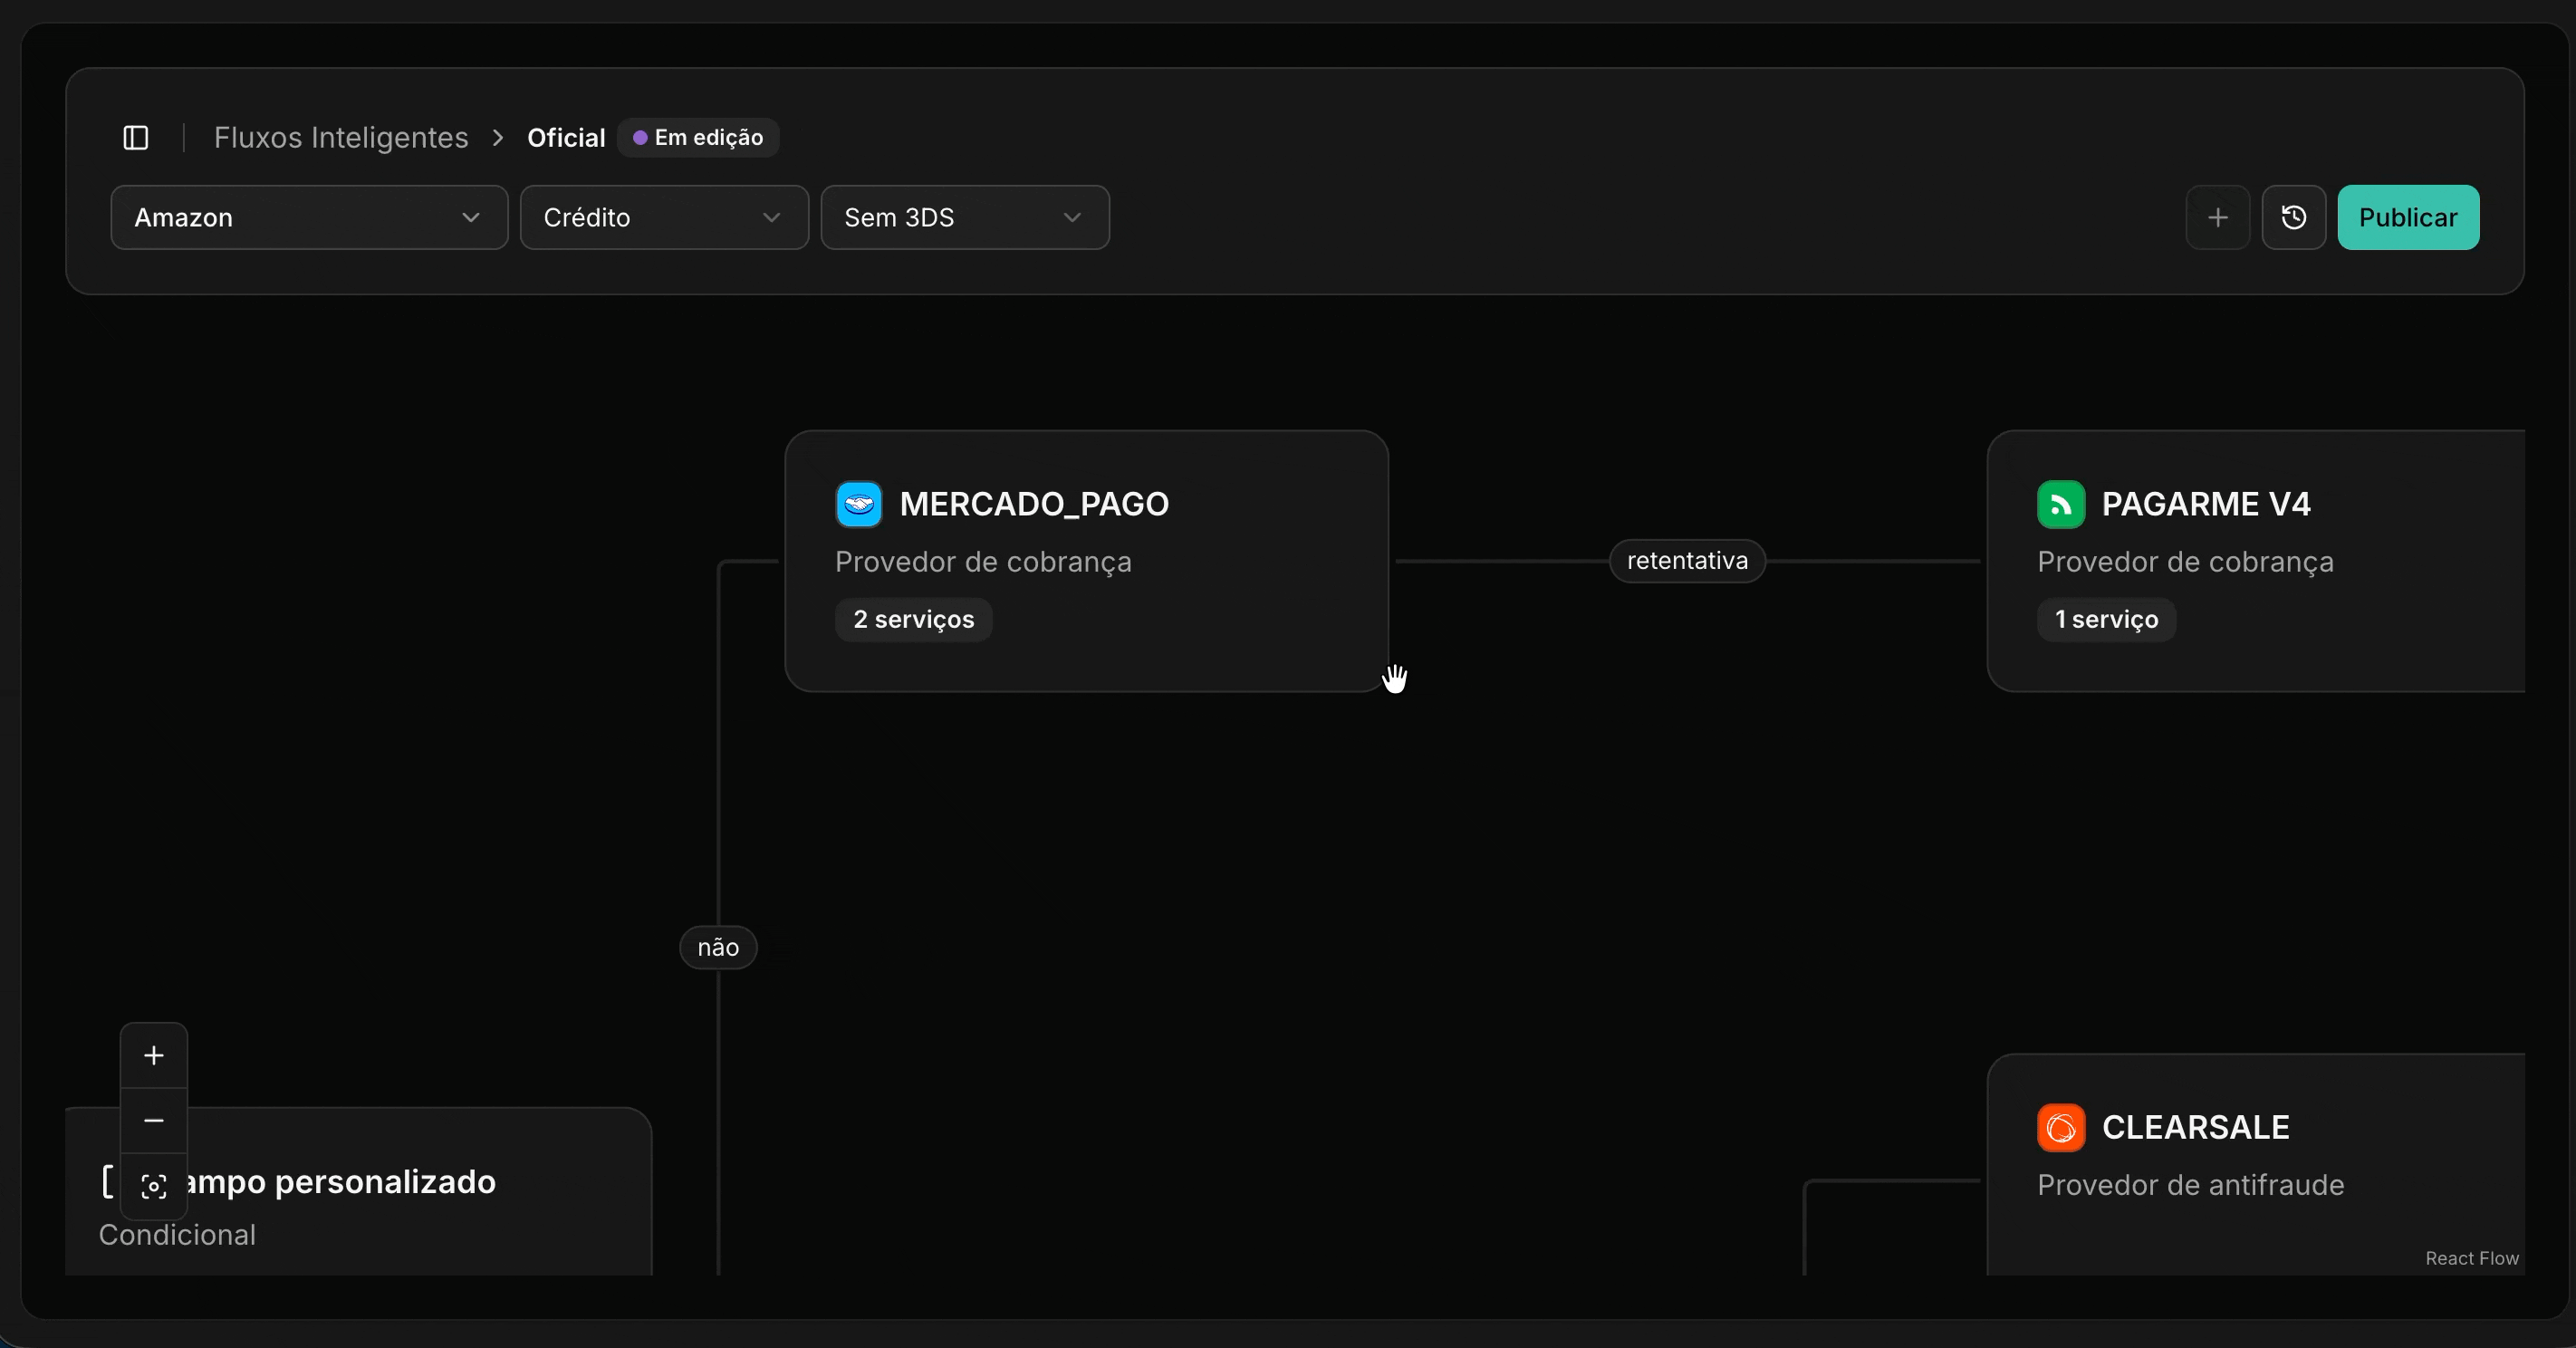Add new flow with plus icon

2218,217
